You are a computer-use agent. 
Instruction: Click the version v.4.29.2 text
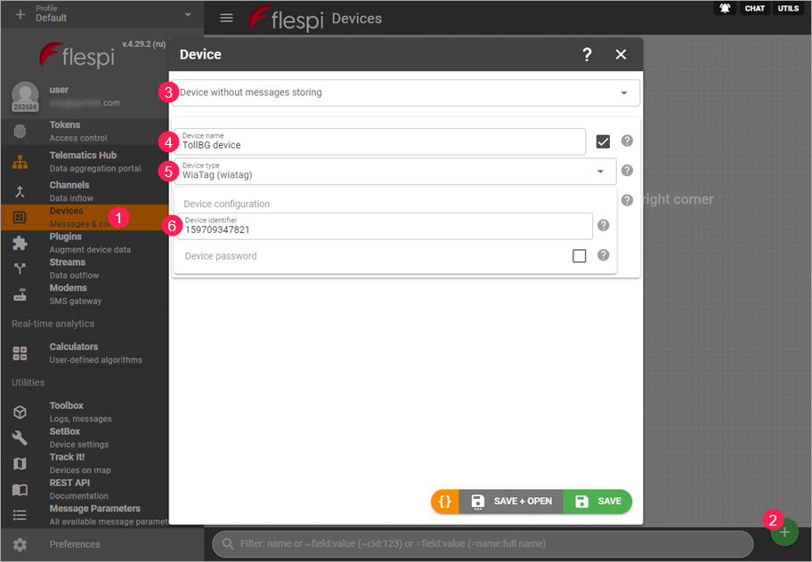tap(143, 44)
